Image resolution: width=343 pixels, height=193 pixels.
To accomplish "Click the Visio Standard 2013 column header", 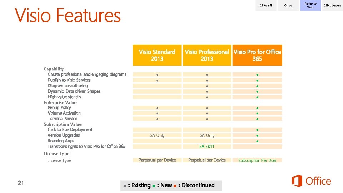I will click(157, 55).
